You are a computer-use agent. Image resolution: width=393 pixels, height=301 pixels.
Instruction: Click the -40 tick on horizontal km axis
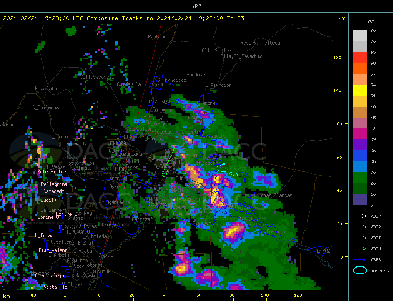coord(32,295)
